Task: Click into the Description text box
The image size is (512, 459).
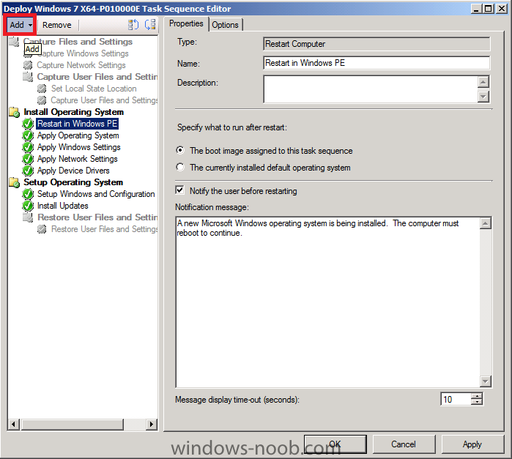Action: (371, 89)
